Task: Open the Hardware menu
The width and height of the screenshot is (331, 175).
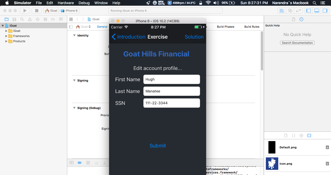Action: pyautogui.click(x=66, y=3)
